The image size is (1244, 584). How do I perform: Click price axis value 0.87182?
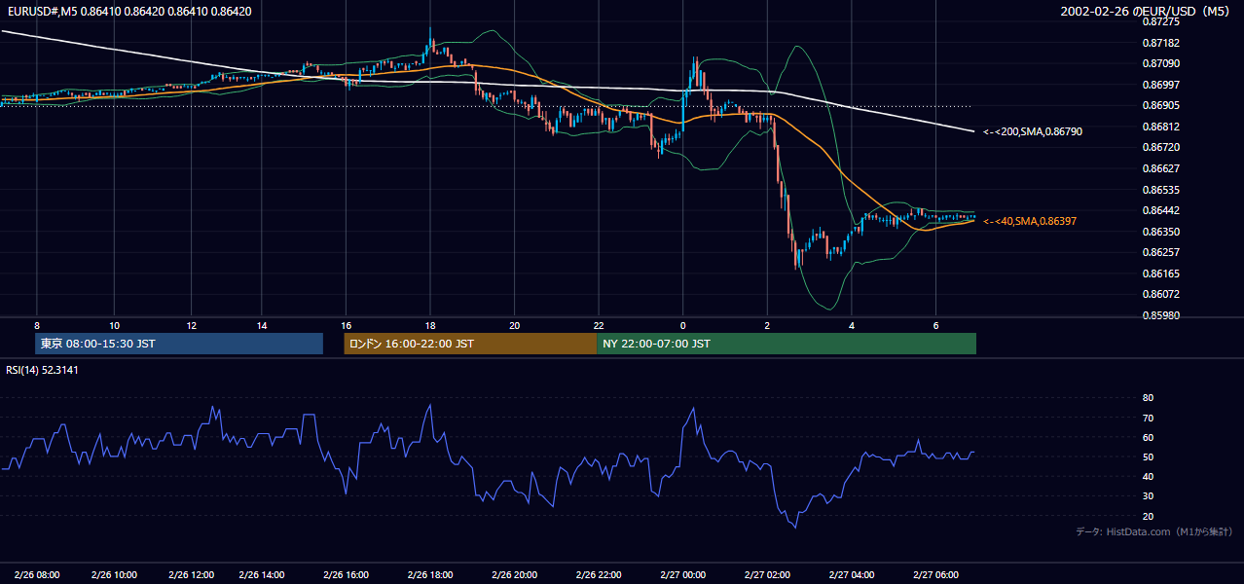1162,44
